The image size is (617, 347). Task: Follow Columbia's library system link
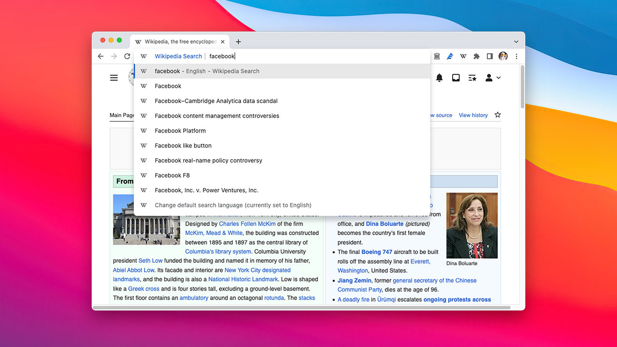[218, 252]
